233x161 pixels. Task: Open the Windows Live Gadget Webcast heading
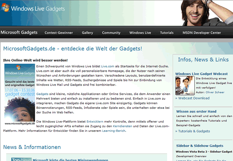pos(201,74)
